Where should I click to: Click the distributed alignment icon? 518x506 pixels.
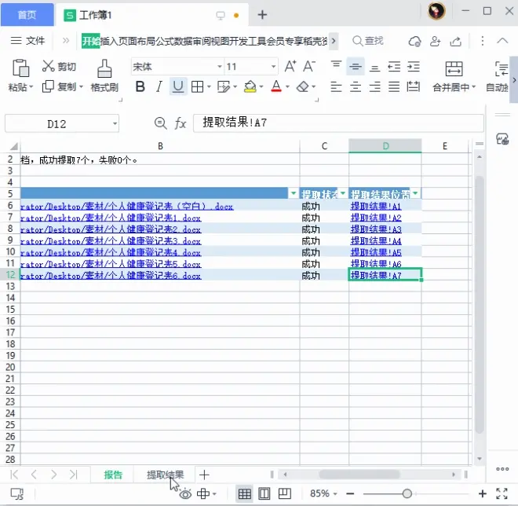[413, 86]
